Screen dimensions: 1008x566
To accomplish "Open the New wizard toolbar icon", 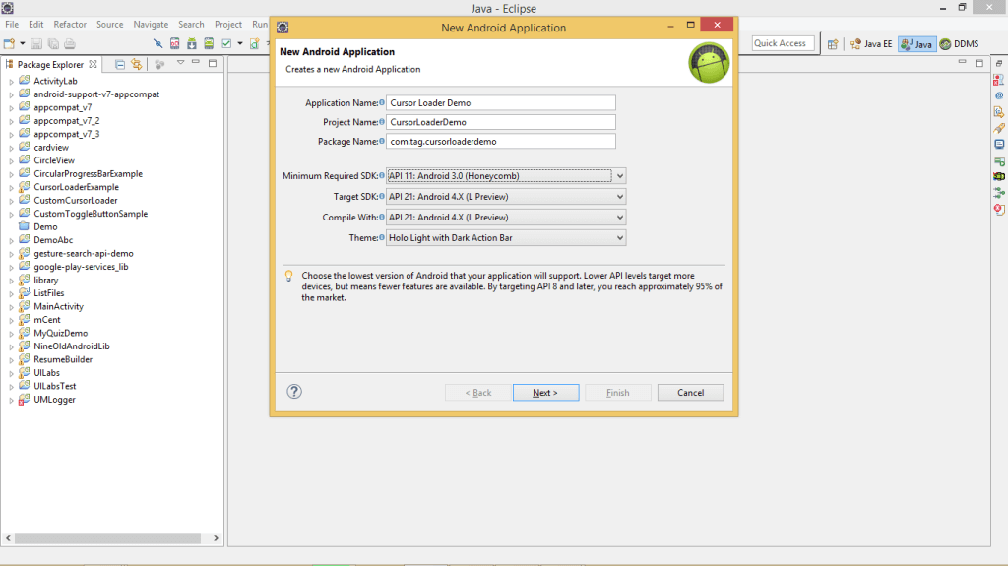I will [9, 43].
